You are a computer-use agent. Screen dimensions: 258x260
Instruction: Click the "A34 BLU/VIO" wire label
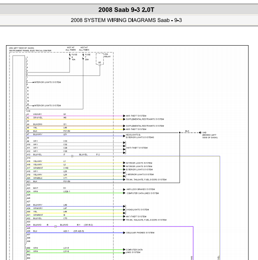pos(34,225)
